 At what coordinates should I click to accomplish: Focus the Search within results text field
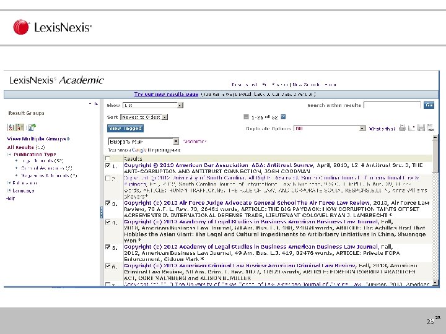click(x=392, y=105)
